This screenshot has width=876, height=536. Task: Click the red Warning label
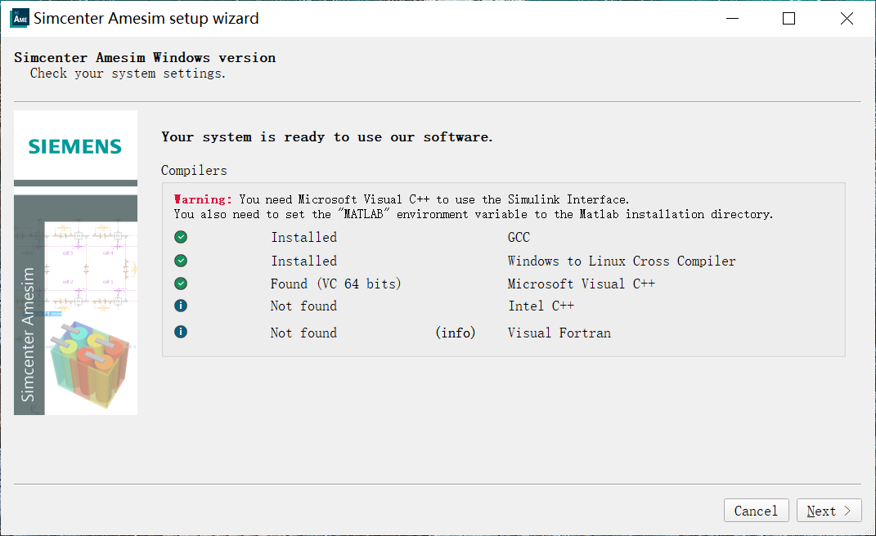[x=203, y=199]
